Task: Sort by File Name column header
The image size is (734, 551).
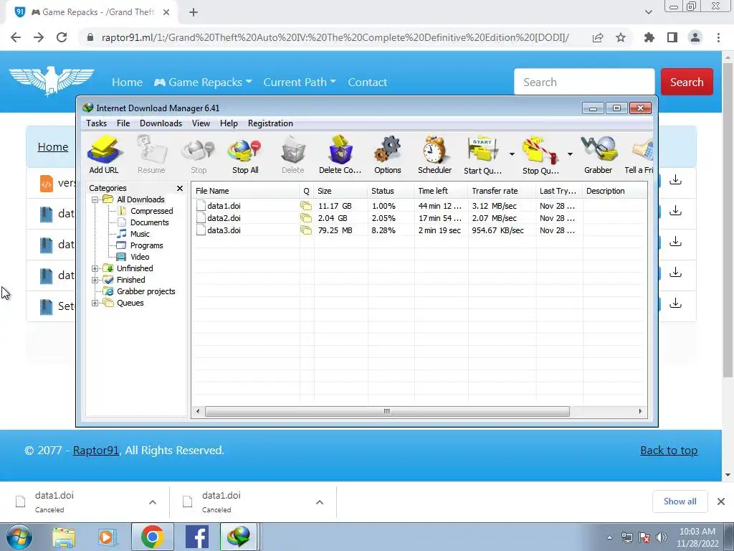Action: [x=246, y=191]
